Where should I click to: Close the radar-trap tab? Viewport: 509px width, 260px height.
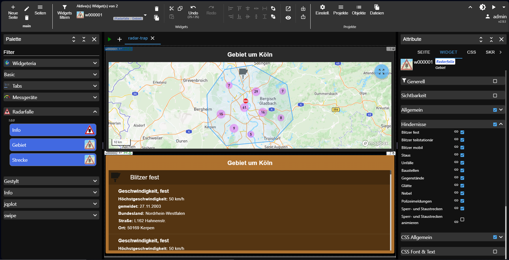coord(153,38)
